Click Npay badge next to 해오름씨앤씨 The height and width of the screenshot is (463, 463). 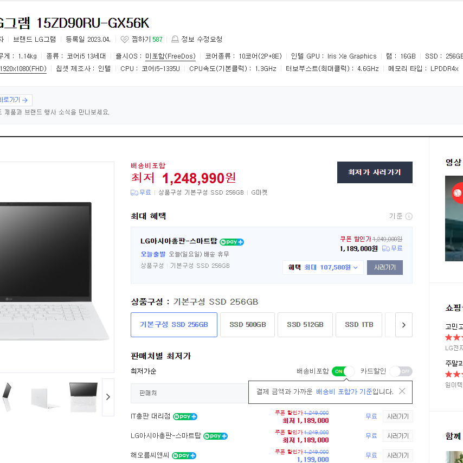click(184, 455)
